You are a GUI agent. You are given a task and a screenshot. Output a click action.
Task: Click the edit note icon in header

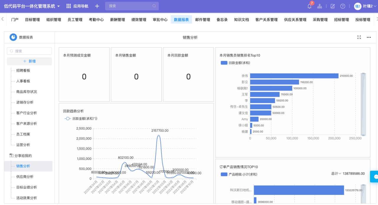pos(333,6)
